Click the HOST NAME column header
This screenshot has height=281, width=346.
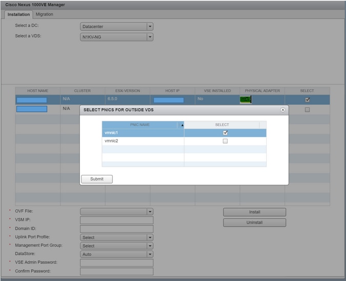click(x=38, y=91)
